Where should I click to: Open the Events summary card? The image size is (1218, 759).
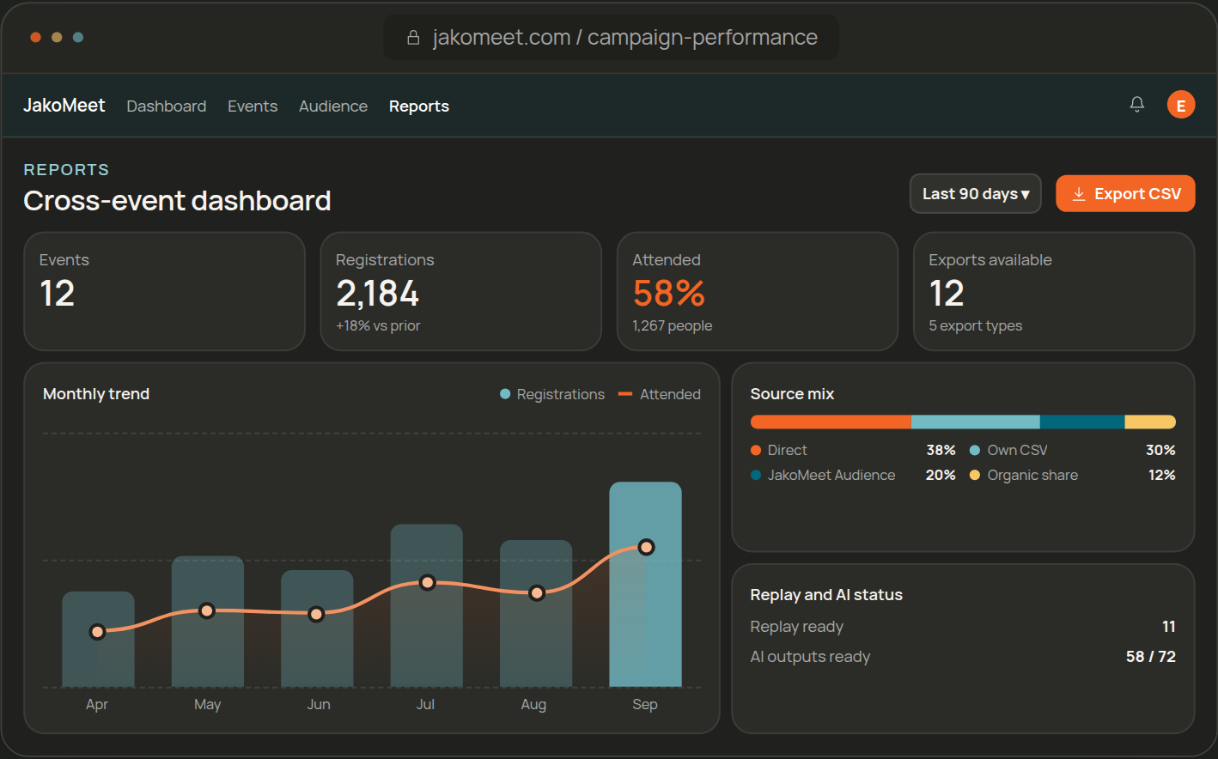click(x=165, y=291)
